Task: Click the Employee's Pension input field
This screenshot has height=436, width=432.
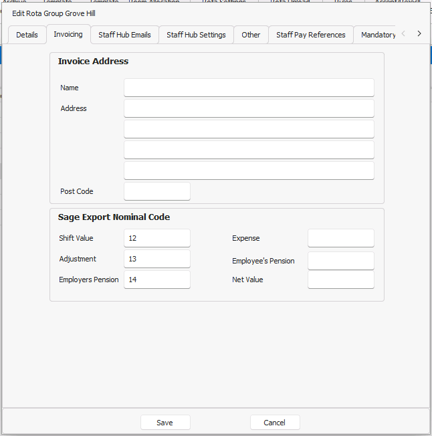Action: click(340, 261)
